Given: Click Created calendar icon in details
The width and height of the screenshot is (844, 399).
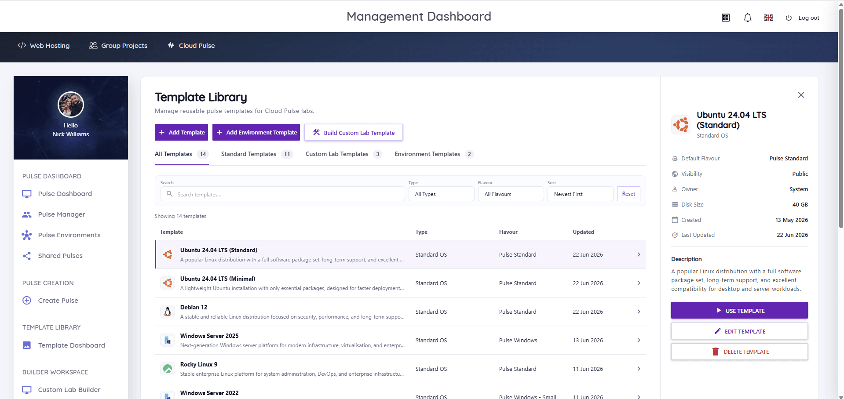Looking at the screenshot, I should pyautogui.click(x=675, y=220).
